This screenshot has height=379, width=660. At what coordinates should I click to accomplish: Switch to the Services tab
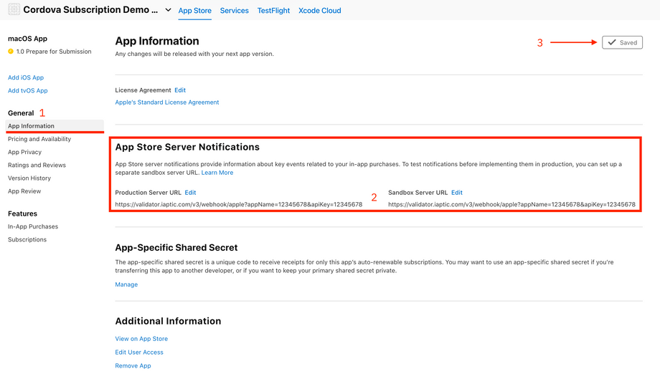(234, 11)
